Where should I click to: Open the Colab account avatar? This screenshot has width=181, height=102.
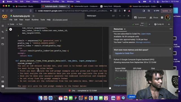point(168,18)
